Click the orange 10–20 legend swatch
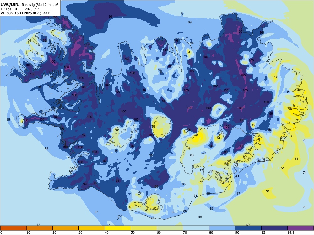 (x=40, y=228)
